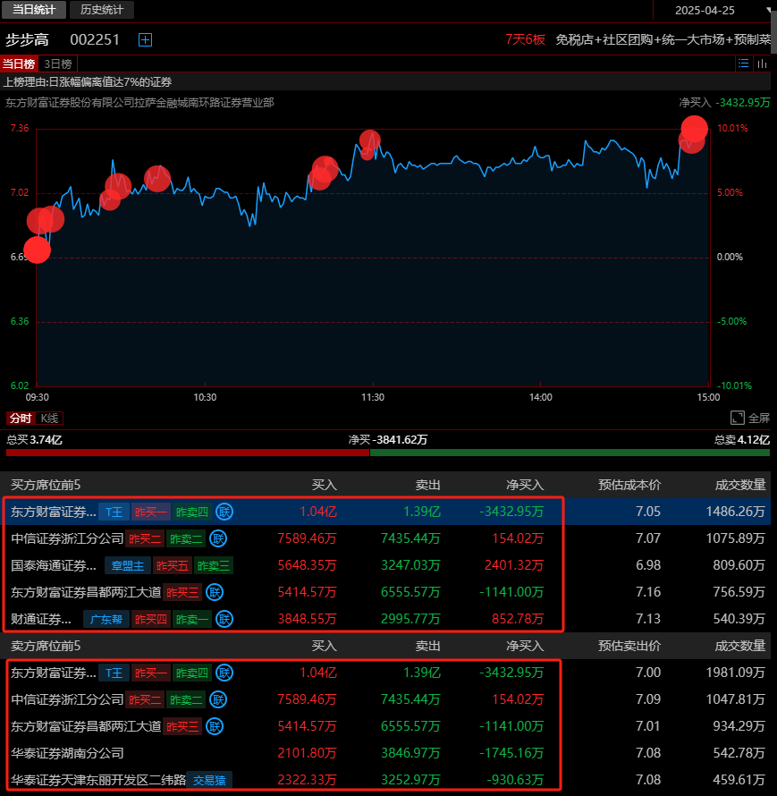The width and height of the screenshot is (777, 796).
Task: Click the green 总卖 portion of bar
Action: (570, 453)
